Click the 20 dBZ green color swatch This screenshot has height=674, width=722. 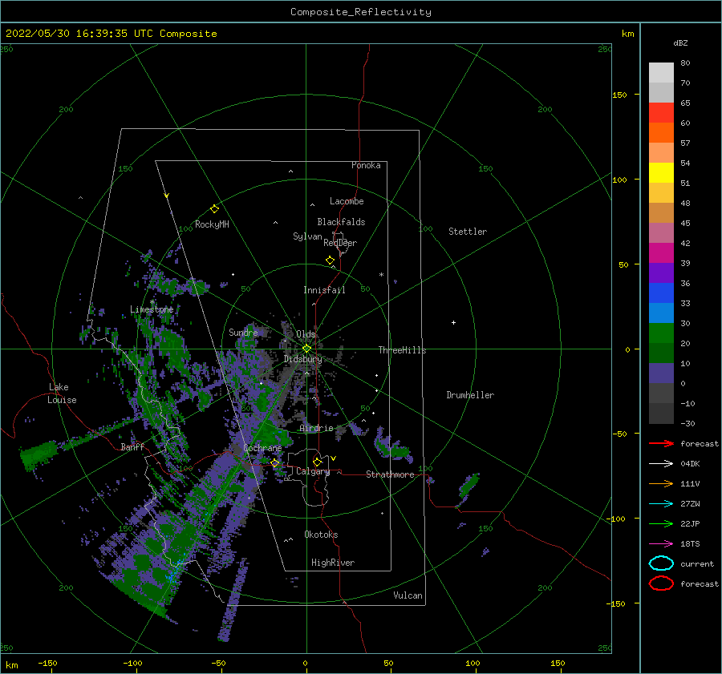click(661, 333)
